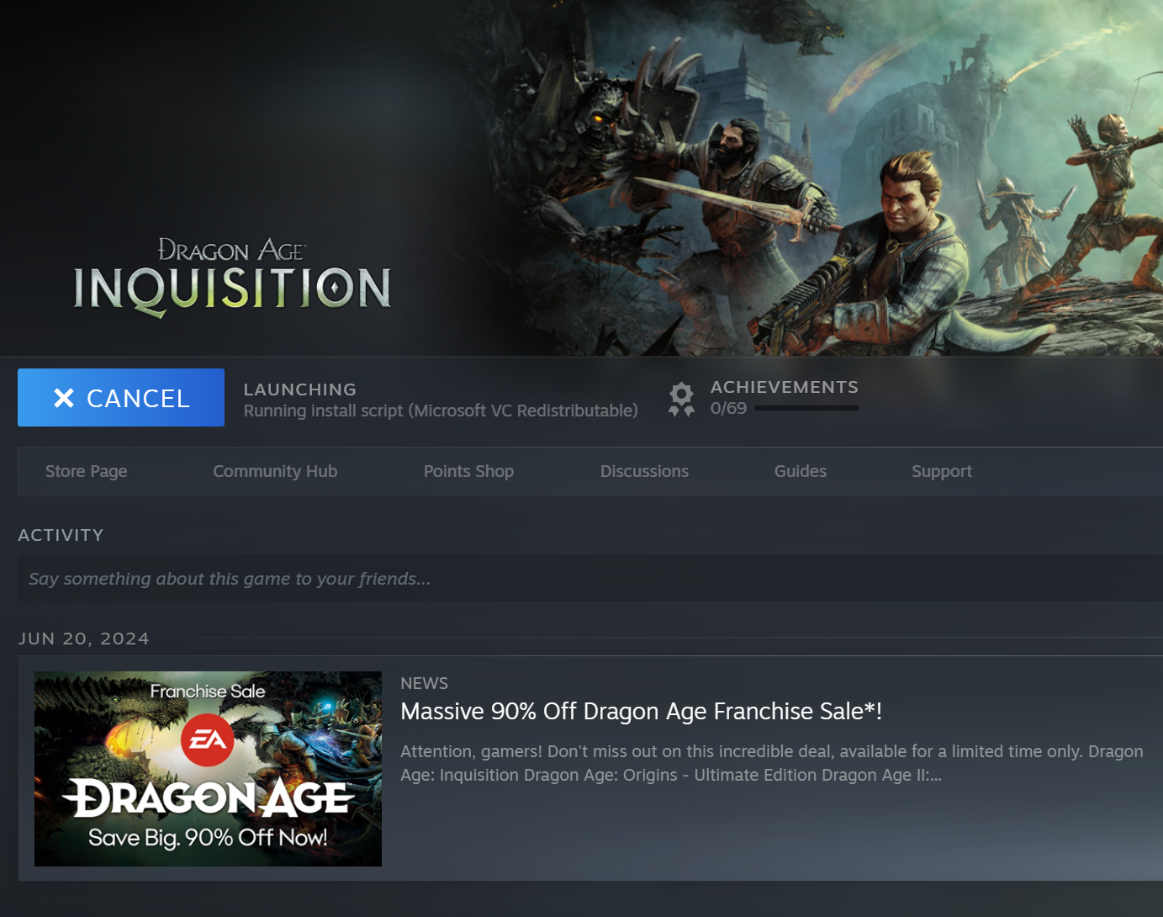Click the JUN 20, 2024 date header
The height and width of the screenshot is (917, 1163).
84,639
